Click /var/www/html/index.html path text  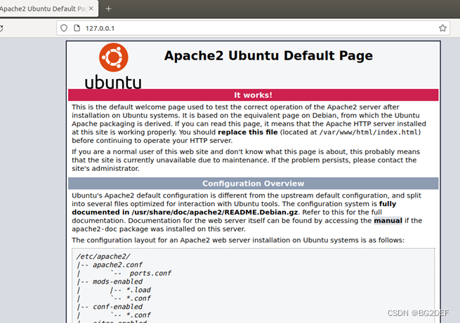click(x=369, y=132)
